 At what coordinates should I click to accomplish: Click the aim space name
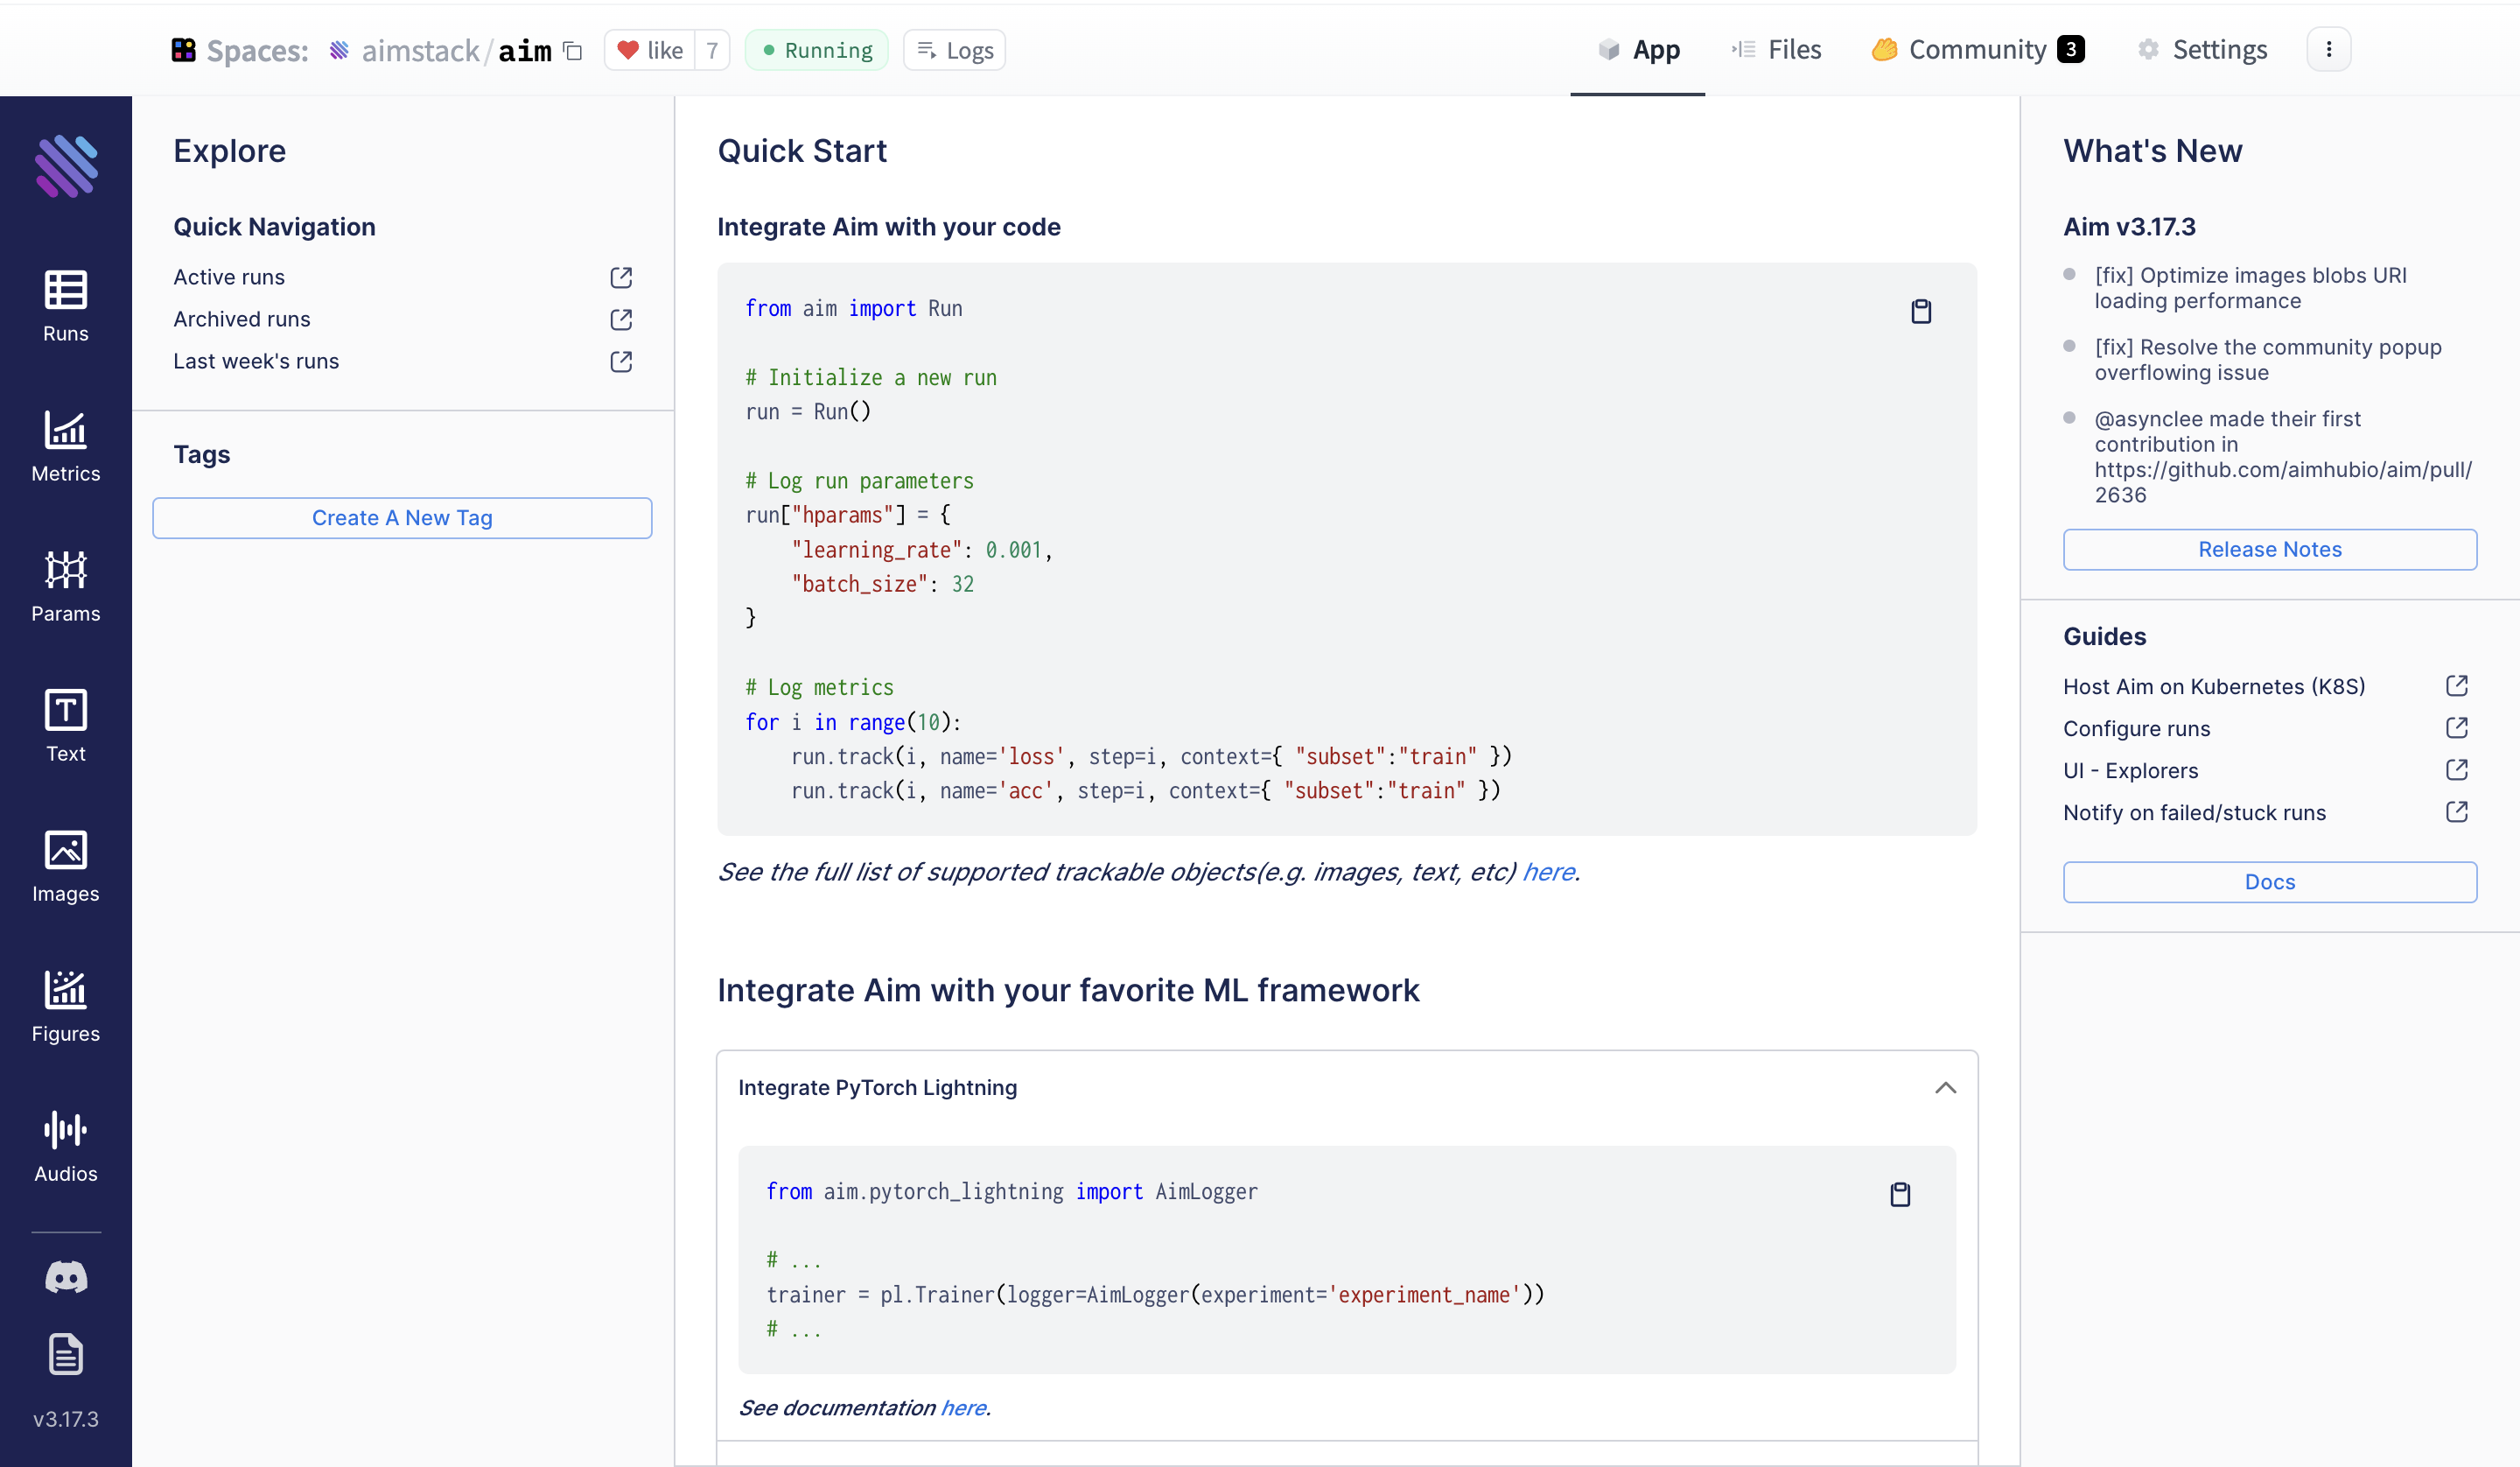525,50
